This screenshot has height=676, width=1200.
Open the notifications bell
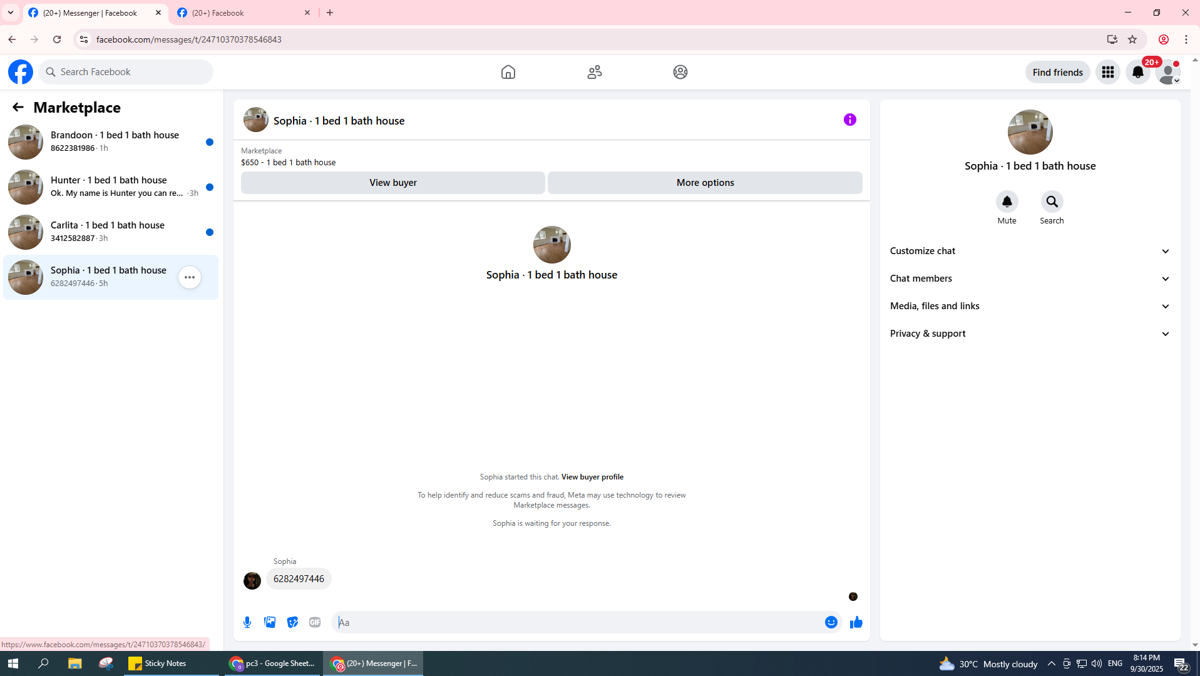point(1138,72)
